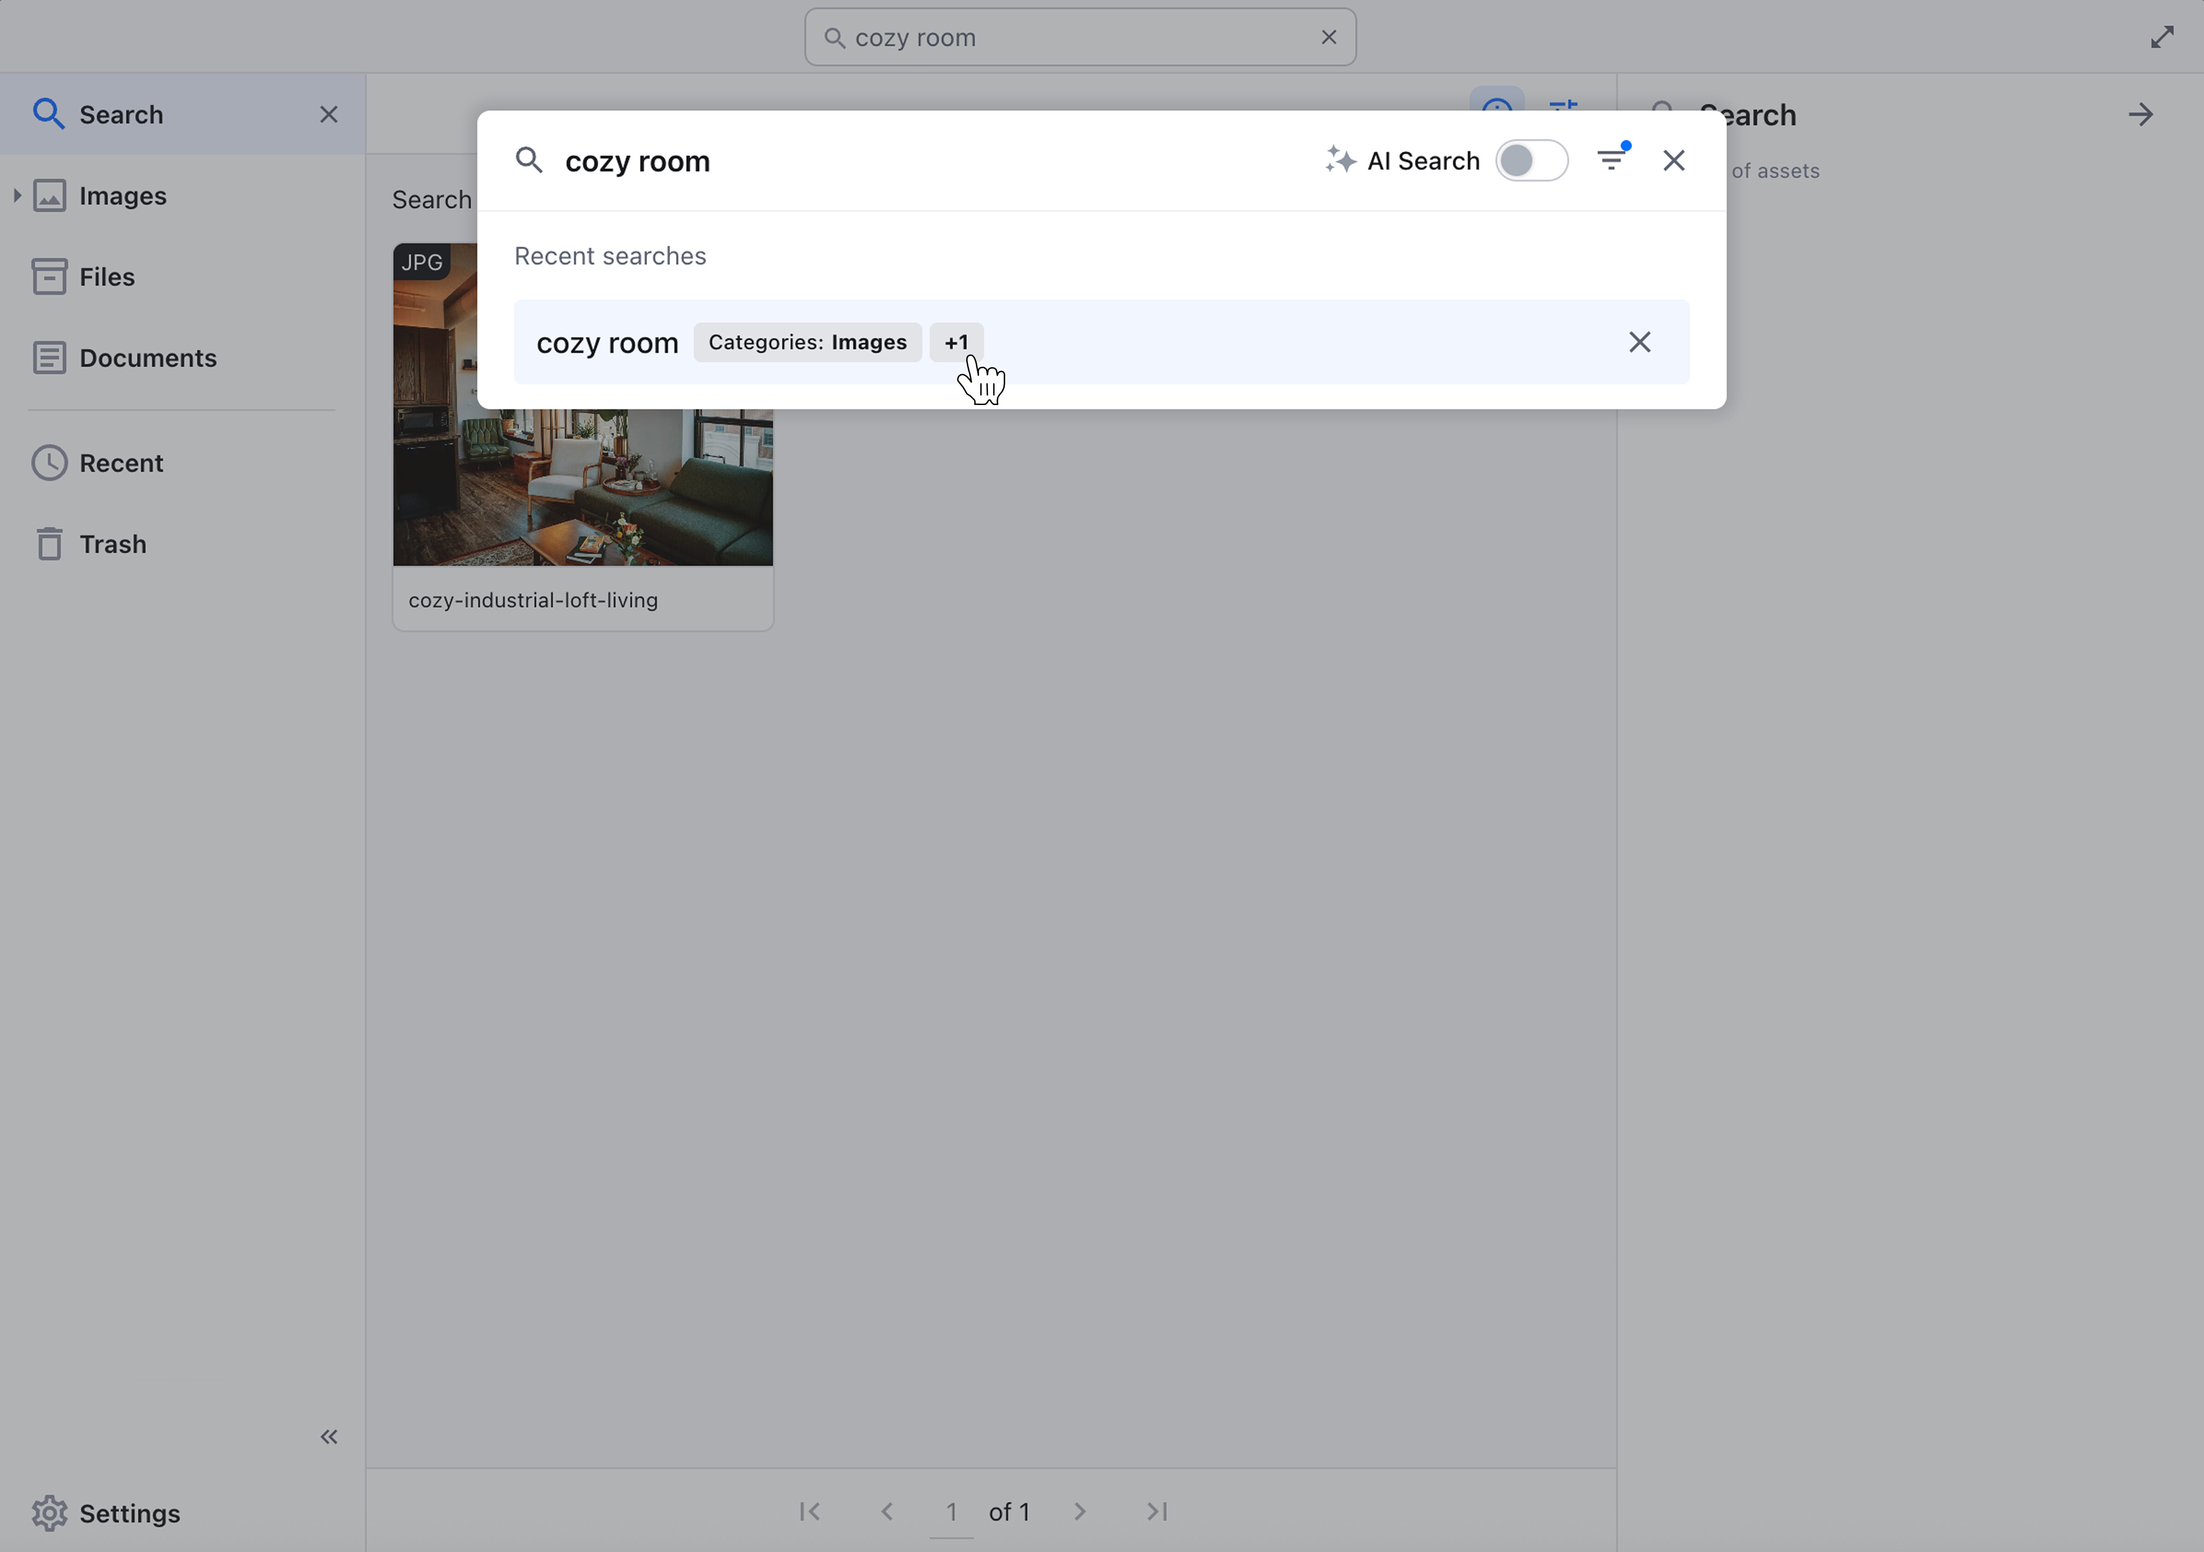Click the Files archive box icon
Viewport: 2204px width, 1552px height.
coord(49,276)
